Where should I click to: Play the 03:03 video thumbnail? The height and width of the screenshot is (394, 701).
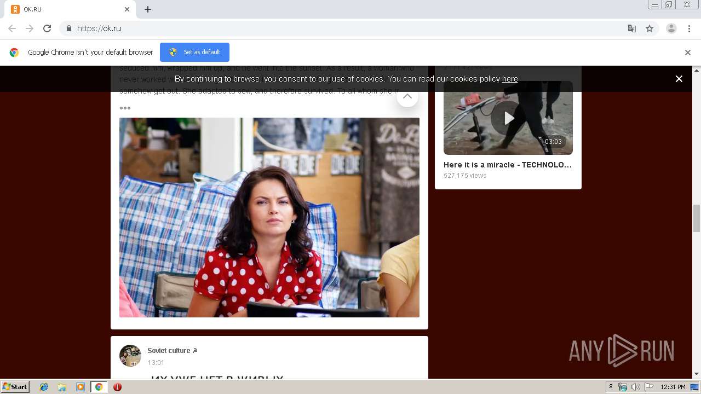click(508, 118)
